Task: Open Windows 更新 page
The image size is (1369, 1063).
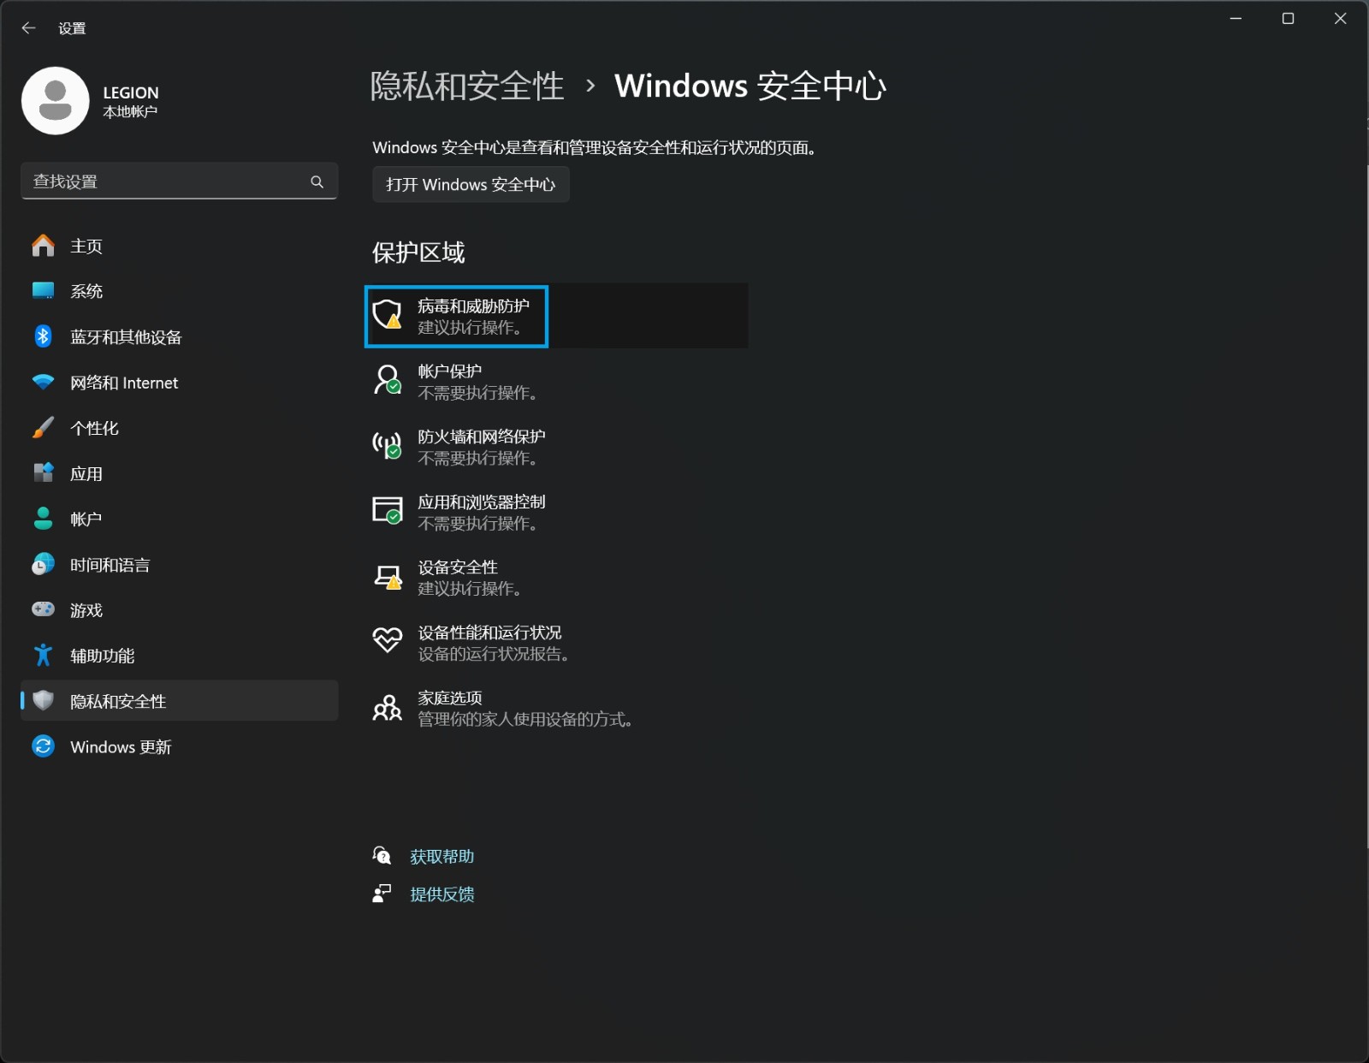Action: click(x=180, y=746)
